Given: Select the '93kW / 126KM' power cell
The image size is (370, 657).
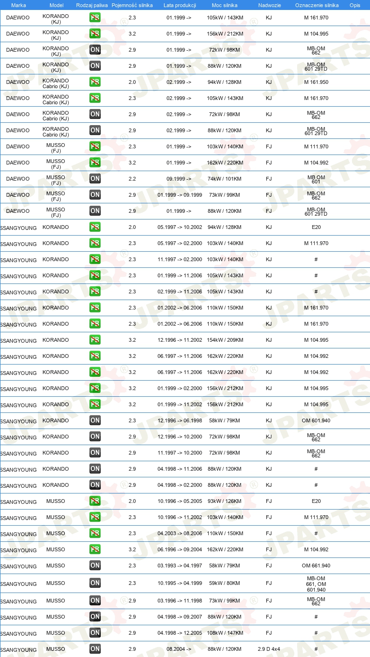Looking at the screenshot, I should [224, 501].
